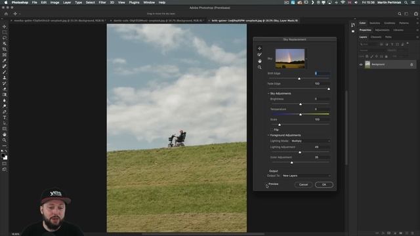Viewport: 420px width, 236px height.
Task: Select the Horizontal Type tool
Action: coord(5,117)
